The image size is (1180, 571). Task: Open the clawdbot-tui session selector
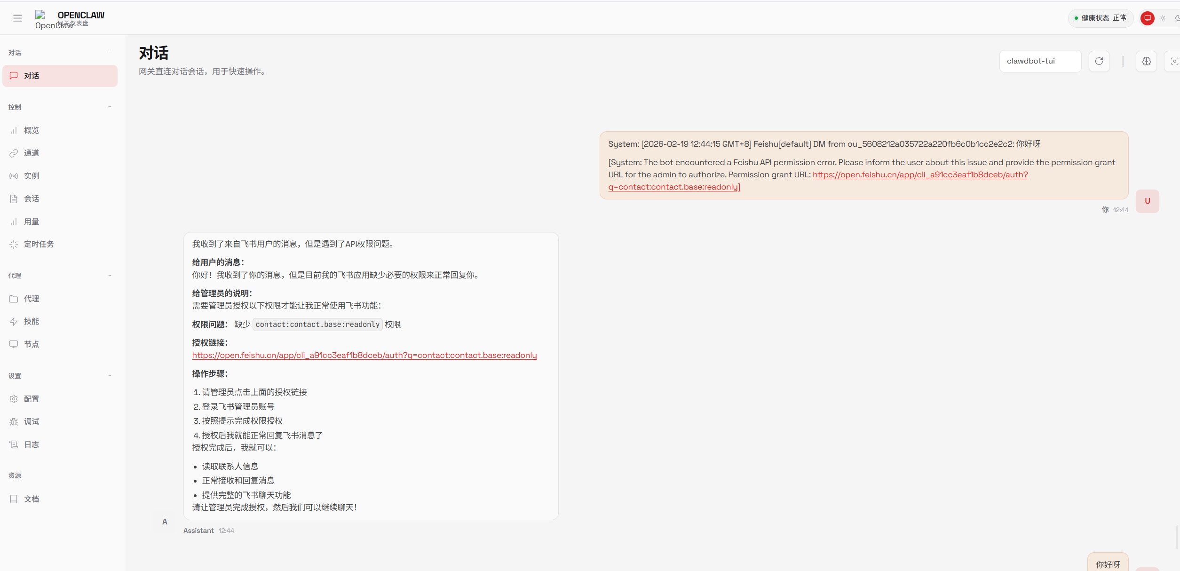[x=1040, y=61]
